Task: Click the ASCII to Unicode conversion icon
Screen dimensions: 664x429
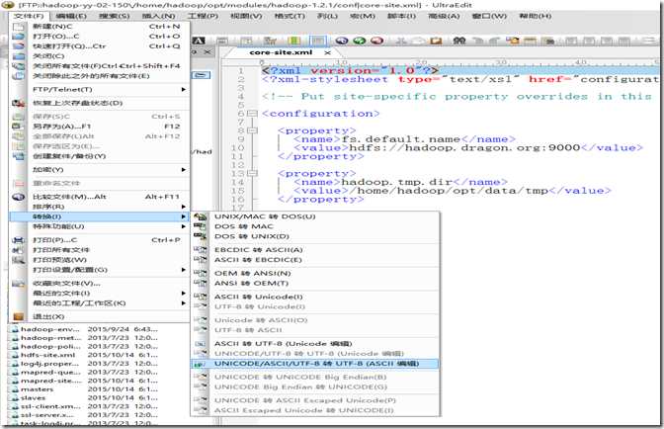Action: click(200, 297)
